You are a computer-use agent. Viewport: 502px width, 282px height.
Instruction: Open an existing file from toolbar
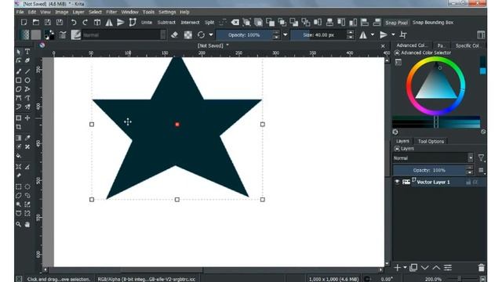[36, 23]
